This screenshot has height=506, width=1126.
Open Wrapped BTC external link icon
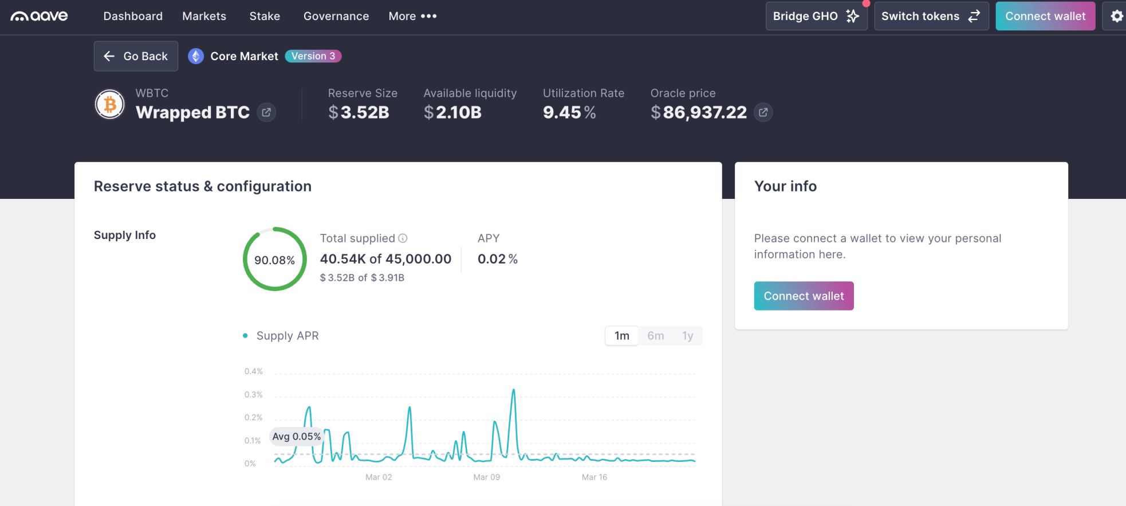click(x=266, y=112)
